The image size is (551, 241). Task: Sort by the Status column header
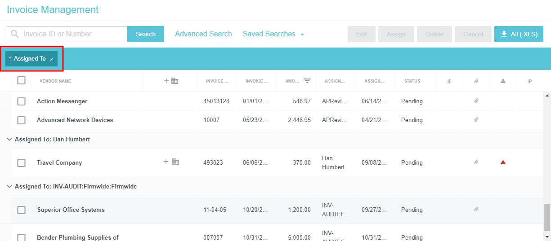pos(412,81)
